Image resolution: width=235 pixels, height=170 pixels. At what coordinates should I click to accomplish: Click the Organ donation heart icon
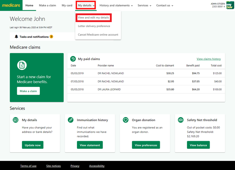point(125,120)
